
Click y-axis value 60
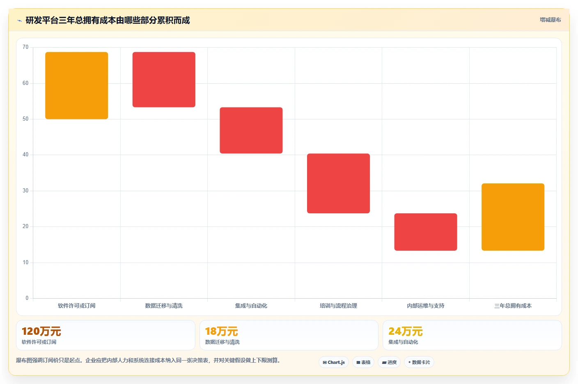tap(25, 83)
